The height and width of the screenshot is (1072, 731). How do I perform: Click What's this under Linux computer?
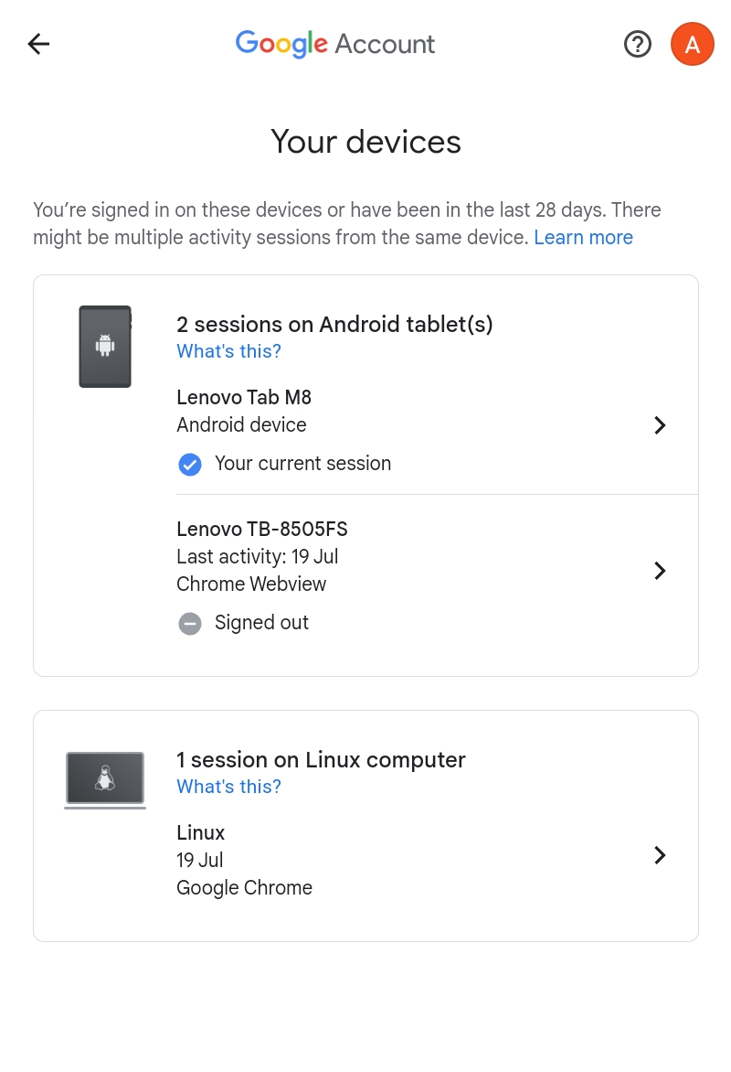[228, 787]
